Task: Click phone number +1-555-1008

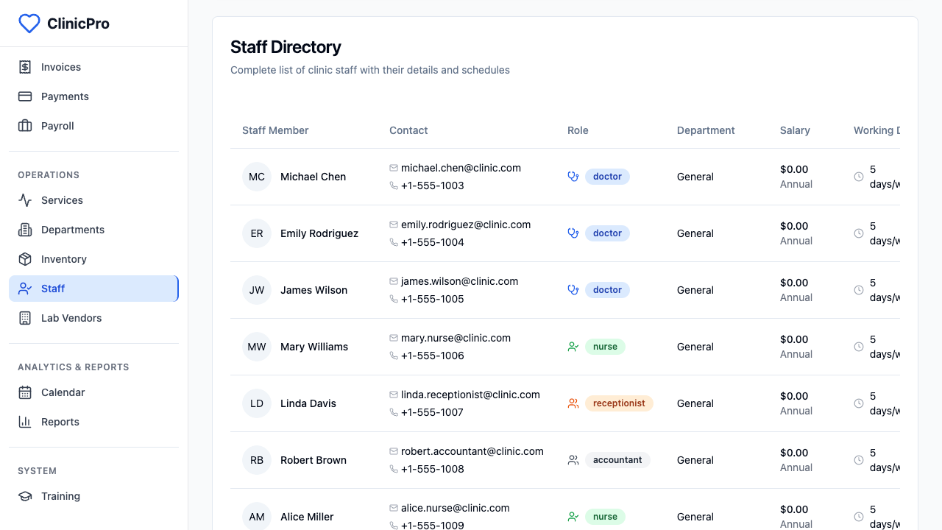Action: tap(433, 469)
